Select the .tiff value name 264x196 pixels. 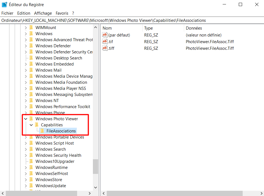pyautogui.click(x=111, y=48)
